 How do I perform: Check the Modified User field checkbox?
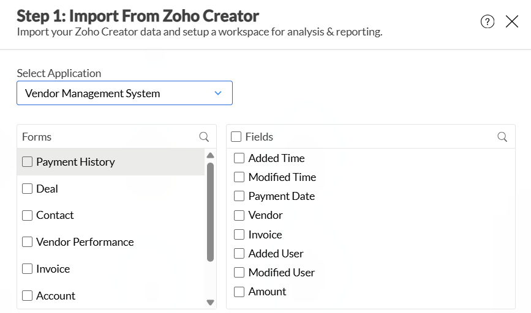click(239, 272)
